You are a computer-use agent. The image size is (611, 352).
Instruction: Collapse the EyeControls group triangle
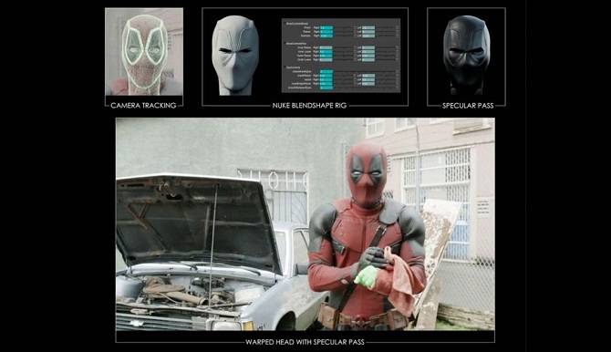[x=285, y=67]
